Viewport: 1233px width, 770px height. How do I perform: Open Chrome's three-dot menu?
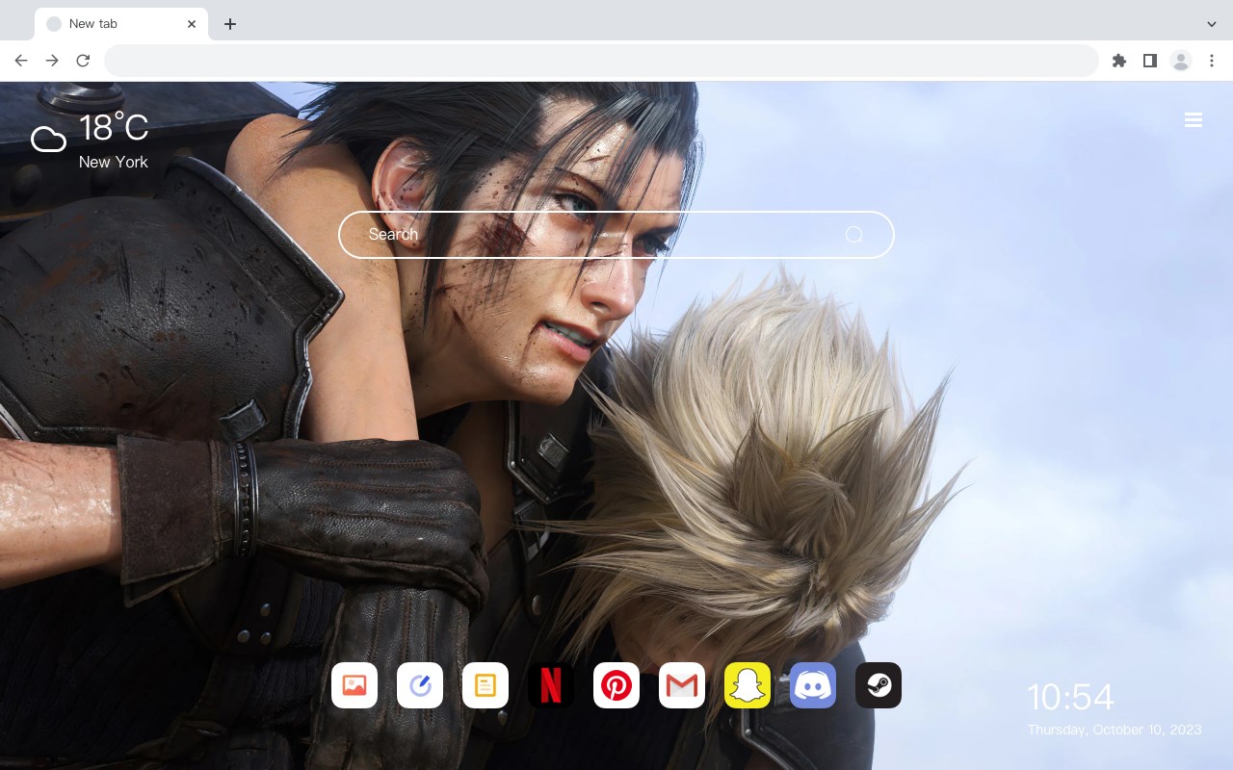click(x=1212, y=61)
